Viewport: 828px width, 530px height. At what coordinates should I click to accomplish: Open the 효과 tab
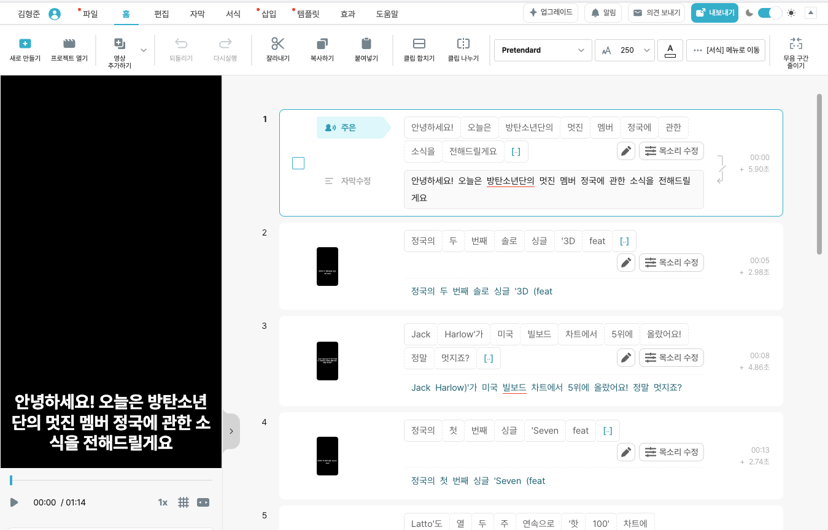(347, 13)
